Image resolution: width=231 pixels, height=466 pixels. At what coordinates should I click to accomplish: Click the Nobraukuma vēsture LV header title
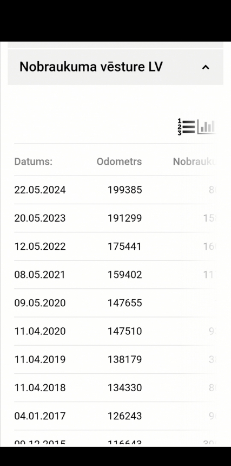91,67
